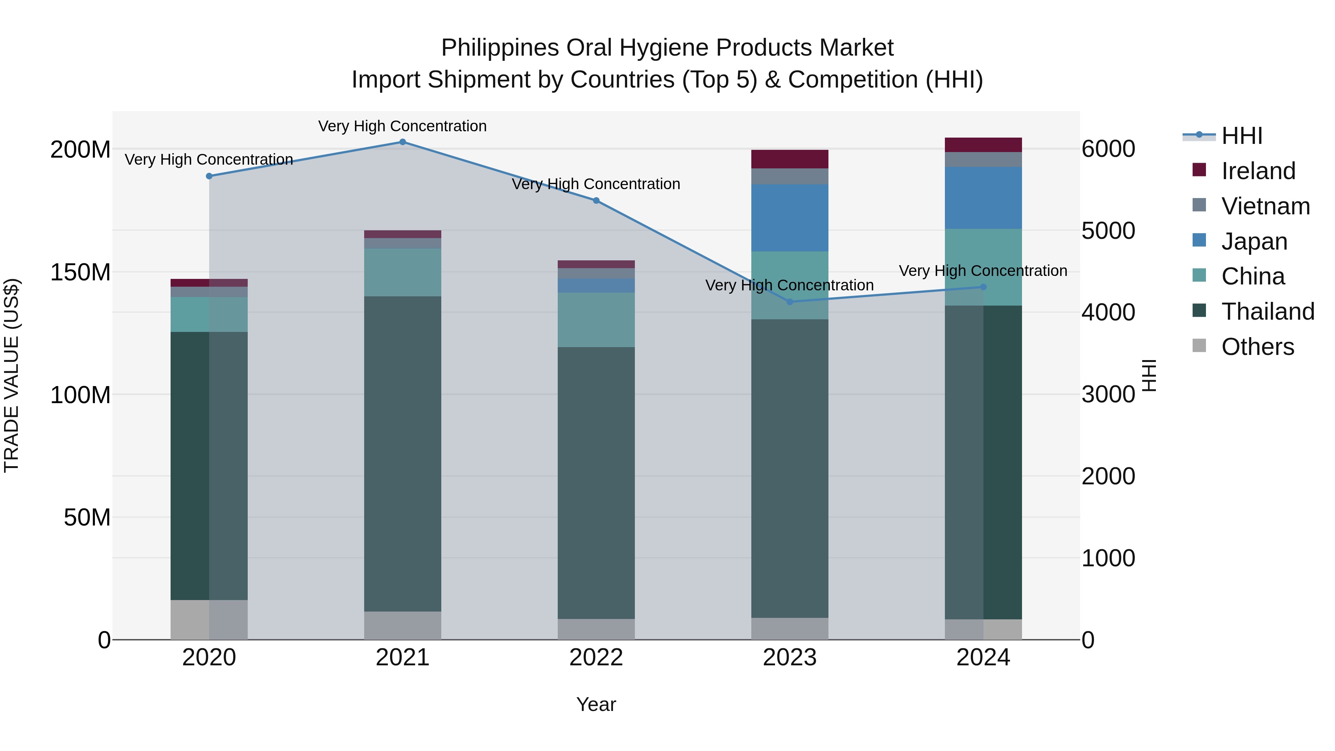Click the TRADE VALUE (US$) axis title
The width and height of the screenshot is (1335, 751).
click(x=11, y=375)
